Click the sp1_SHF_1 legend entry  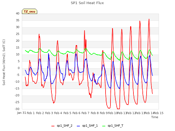click(87, 126)
